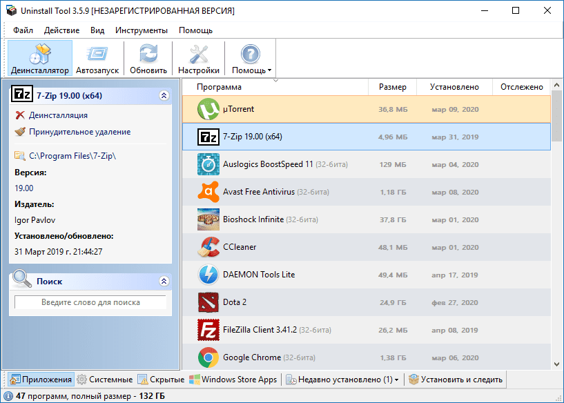Screen dimensions: 564x403
Task: Open Настройки settings tool
Action: 199,58
